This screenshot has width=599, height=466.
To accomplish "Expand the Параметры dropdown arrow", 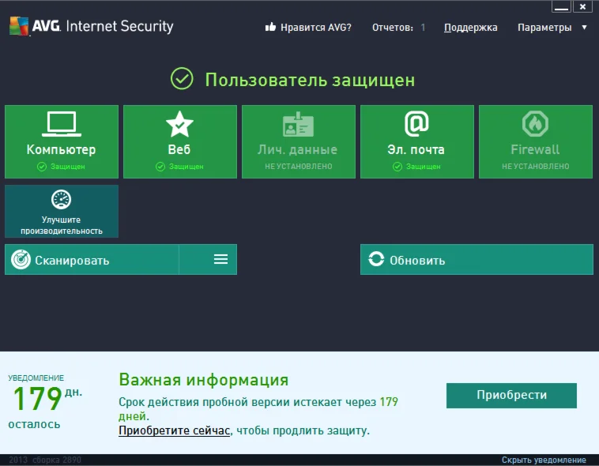I will [584, 28].
